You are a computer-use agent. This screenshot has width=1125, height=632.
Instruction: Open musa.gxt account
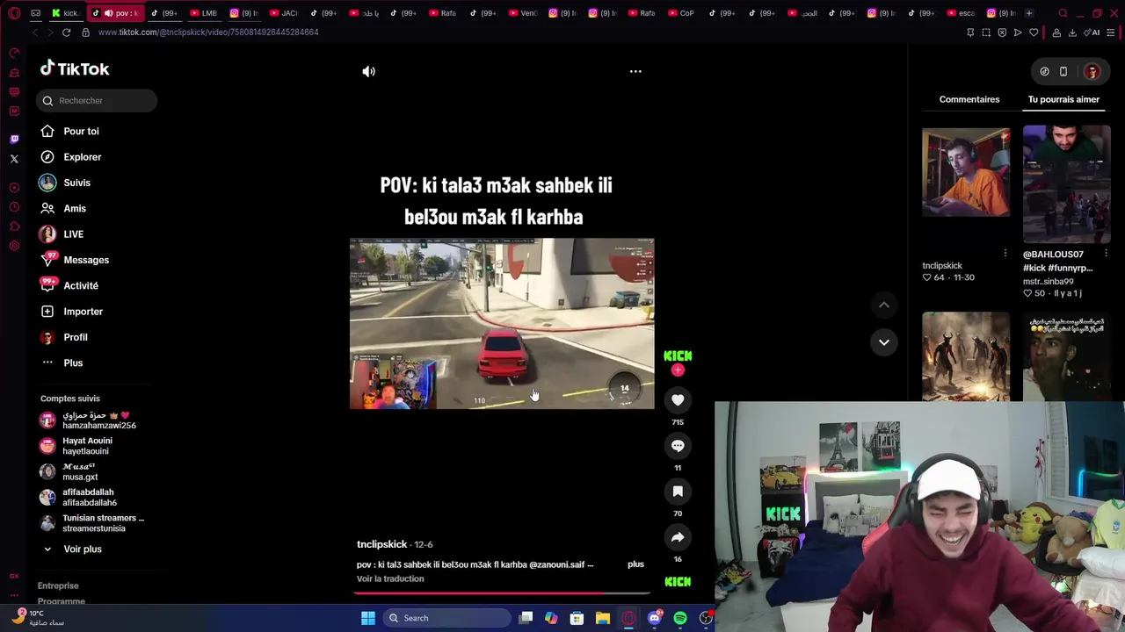(x=69, y=471)
